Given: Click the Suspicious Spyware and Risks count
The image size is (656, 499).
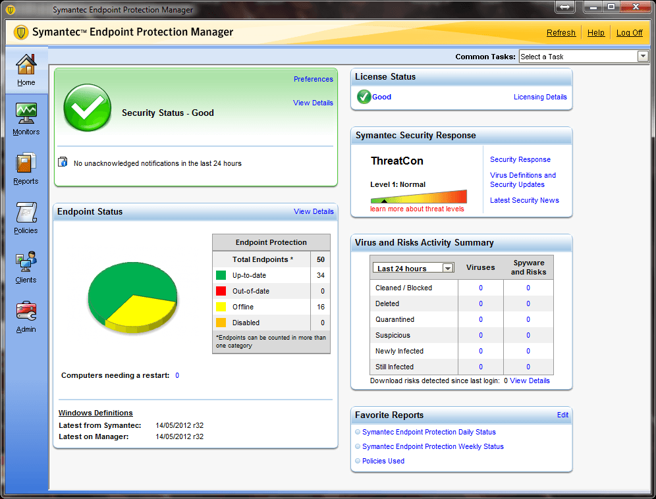Looking at the screenshot, I should pos(528,335).
